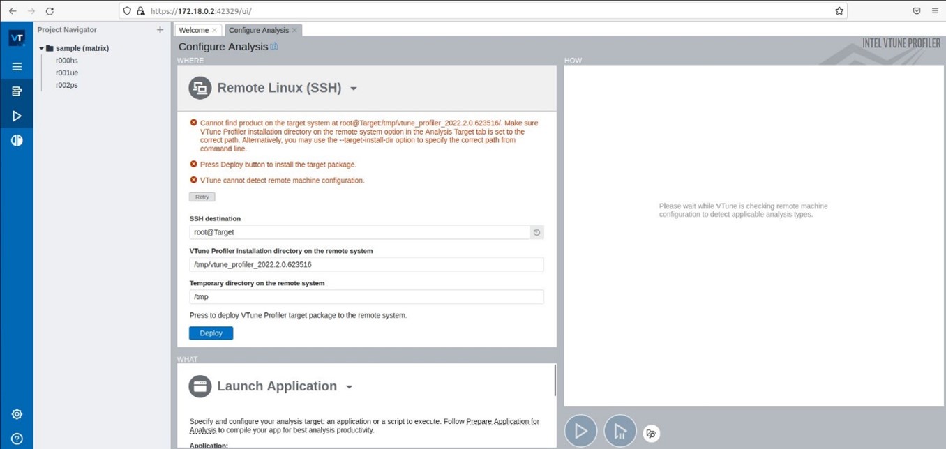Click the Remote Linux SSH target icon
946x449 pixels.
tap(200, 88)
